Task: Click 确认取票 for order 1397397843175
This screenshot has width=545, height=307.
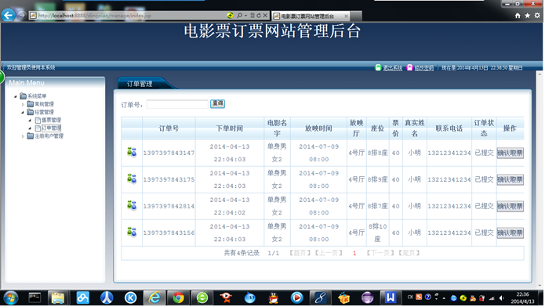Action: pyautogui.click(x=510, y=179)
